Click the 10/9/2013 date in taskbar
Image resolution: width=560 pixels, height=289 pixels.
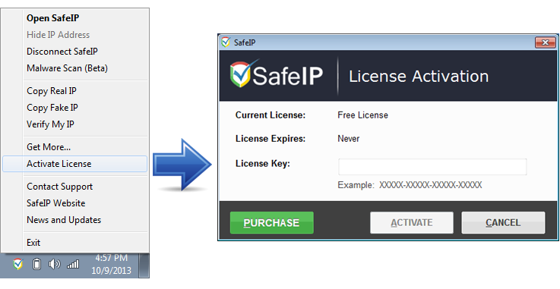pos(111,271)
